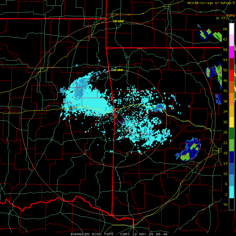Click the legend value 66
This screenshot has height=236, width=236.
(x=225, y=29)
